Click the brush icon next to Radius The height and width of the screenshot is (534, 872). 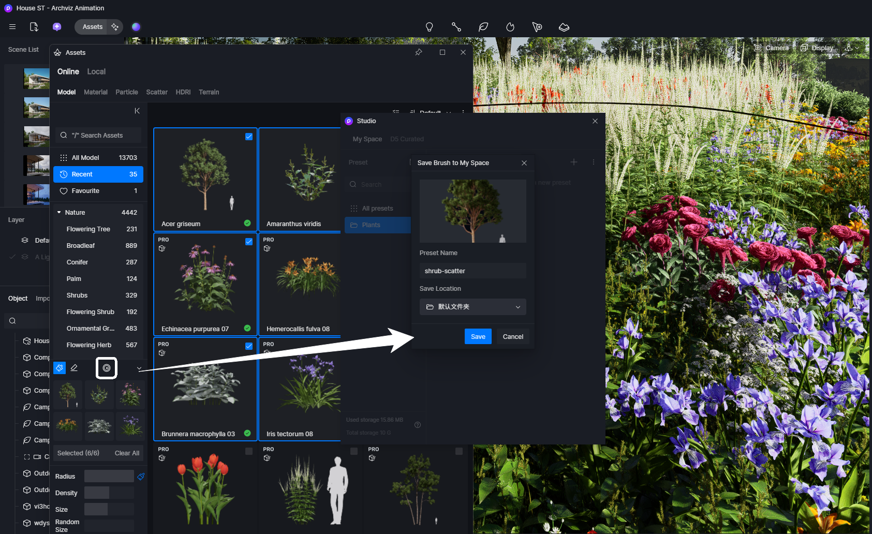pyautogui.click(x=141, y=476)
